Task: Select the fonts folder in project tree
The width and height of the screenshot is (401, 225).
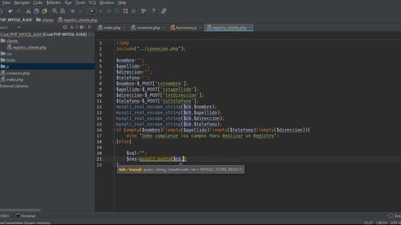Action: pyautogui.click(x=8, y=60)
